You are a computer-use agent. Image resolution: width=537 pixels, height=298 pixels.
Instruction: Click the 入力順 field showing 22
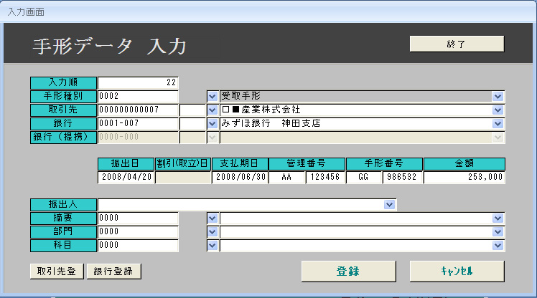pos(138,82)
